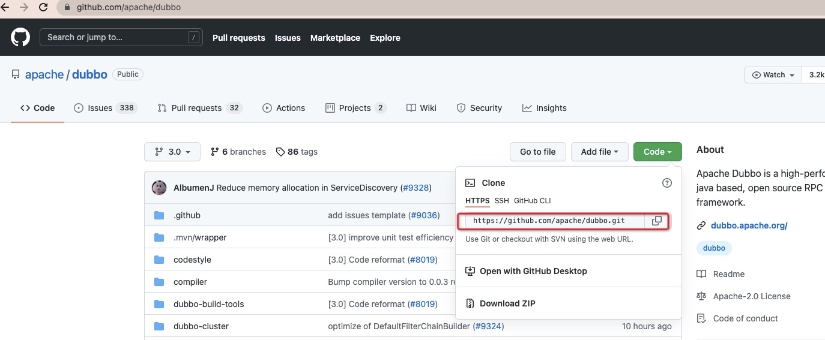Viewport: 825px width, 340px height.
Task: Click the codestyle folder icon
Action: point(159,260)
